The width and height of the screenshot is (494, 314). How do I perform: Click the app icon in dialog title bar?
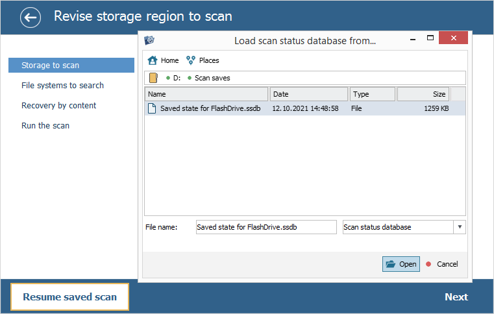coord(149,40)
